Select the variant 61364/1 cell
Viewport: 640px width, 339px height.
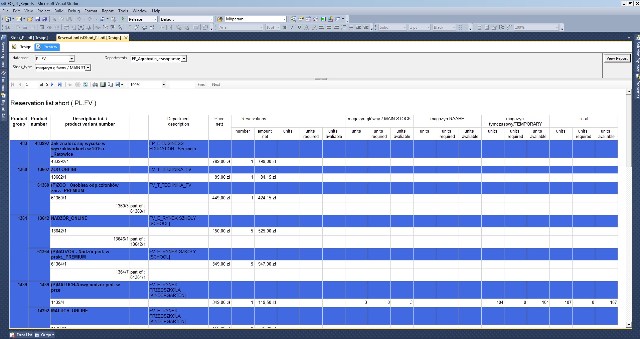click(x=90, y=264)
